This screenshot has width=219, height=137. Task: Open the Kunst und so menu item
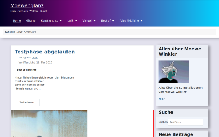pos(49,21)
